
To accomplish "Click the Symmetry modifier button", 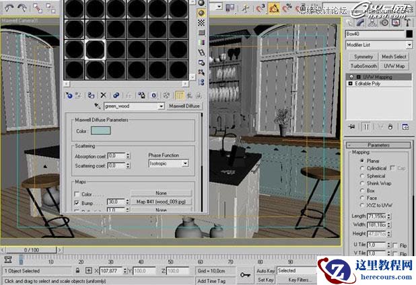I will click(363, 56).
